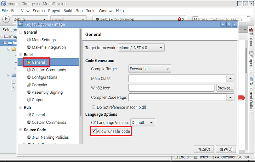This screenshot has width=255, height=162.
Task: Click the 확인(O) confirm button
Action: pos(226,149)
